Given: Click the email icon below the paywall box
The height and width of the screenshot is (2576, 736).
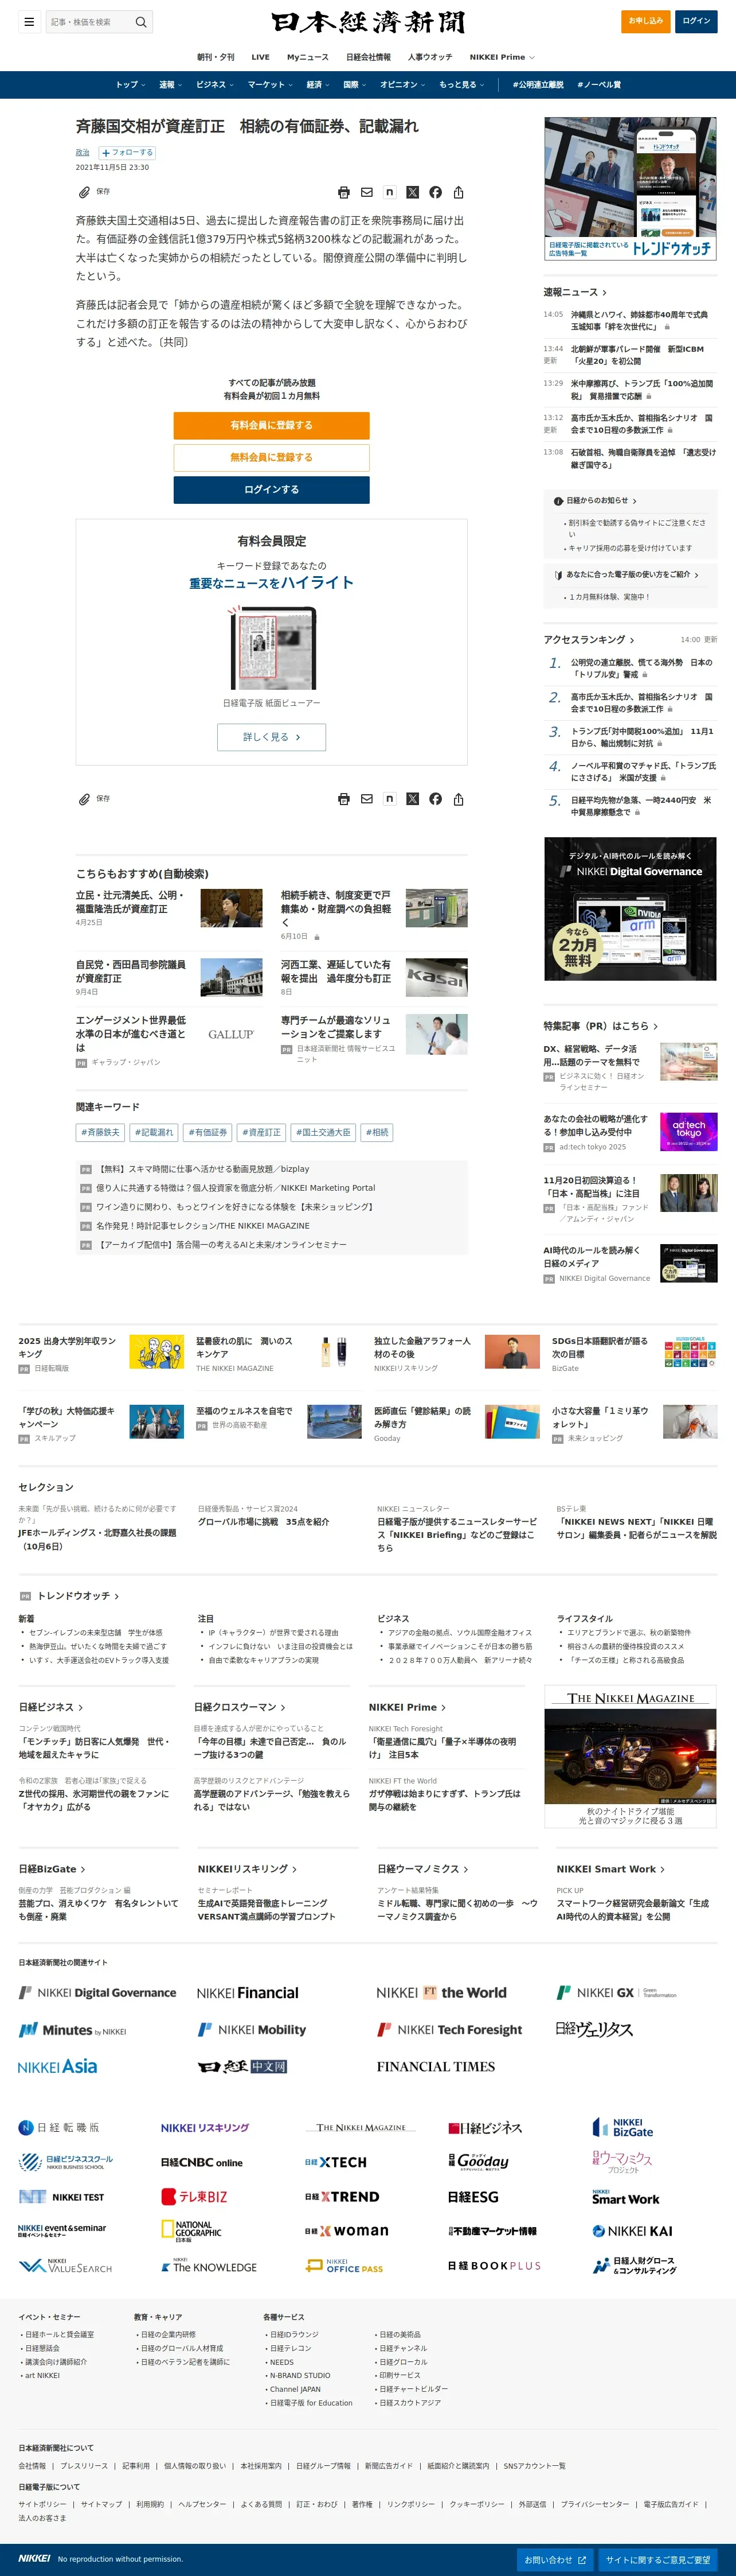Looking at the screenshot, I should tap(366, 799).
